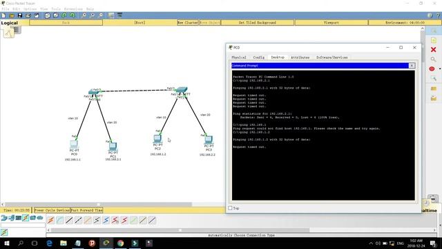Click the Viewport button
Viewport: 442px width, 249px height.
[x=331, y=22]
